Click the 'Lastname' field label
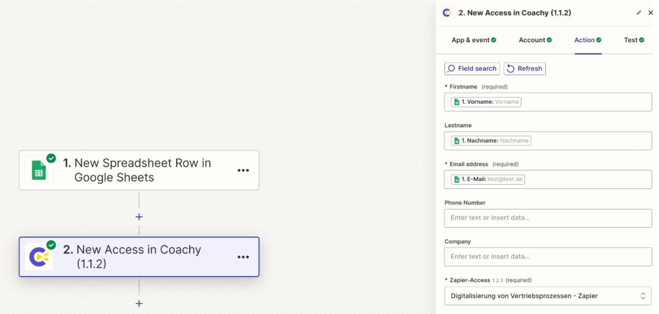This screenshot has width=659, height=314. pyautogui.click(x=458, y=125)
